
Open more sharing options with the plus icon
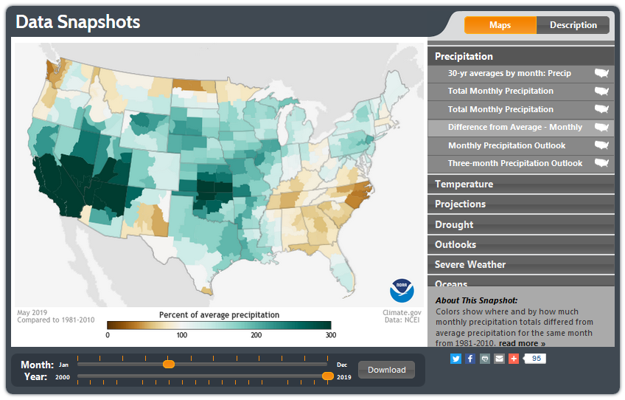514,359
